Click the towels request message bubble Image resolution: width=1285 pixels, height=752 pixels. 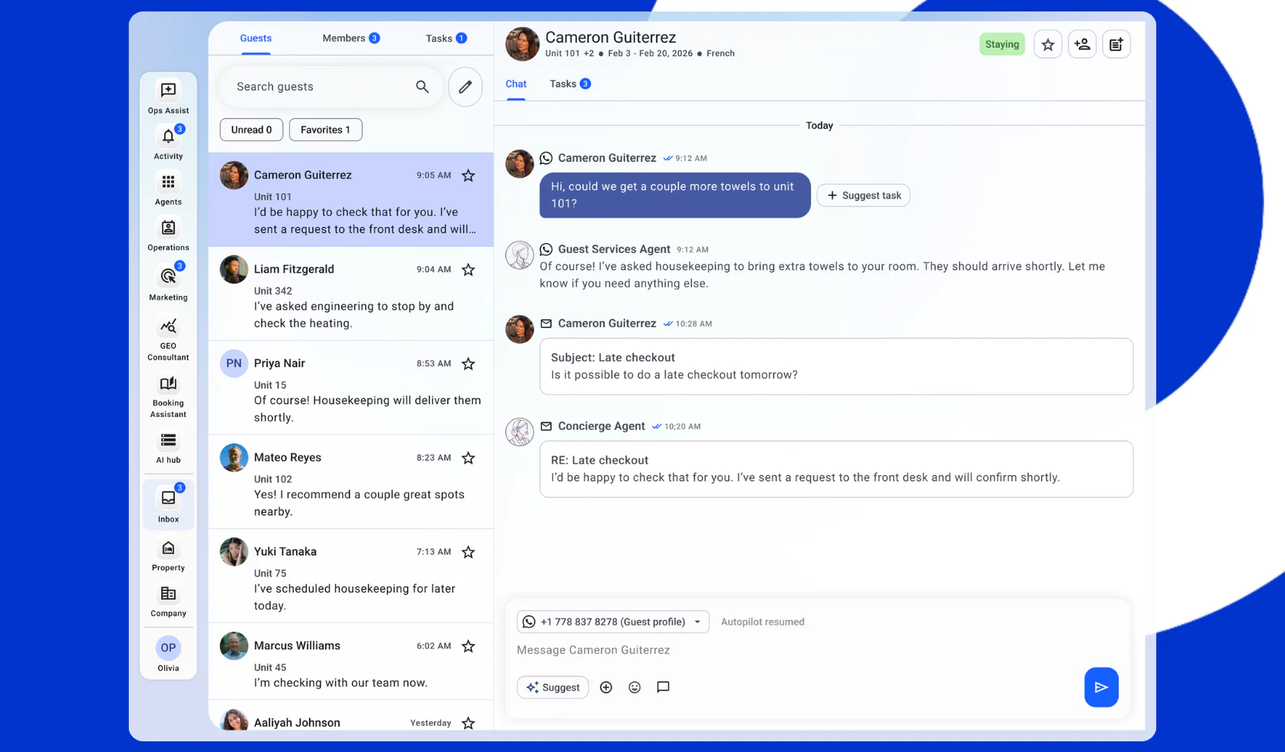point(674,195)
